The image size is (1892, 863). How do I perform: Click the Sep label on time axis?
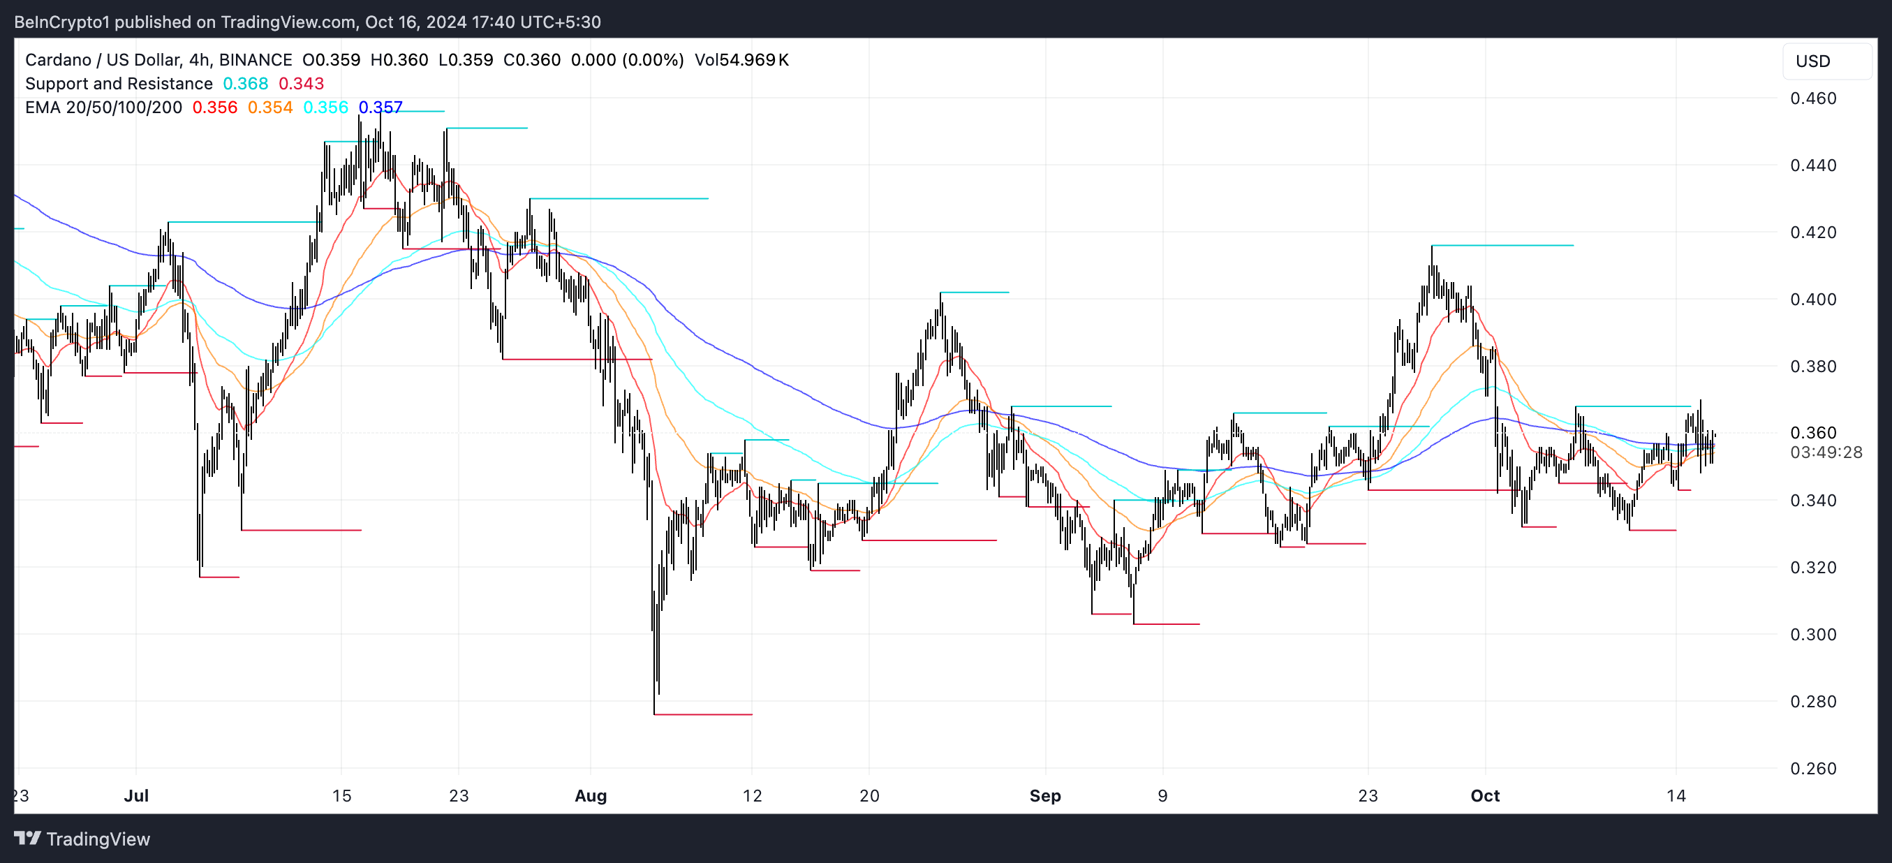click(1044, 795)
